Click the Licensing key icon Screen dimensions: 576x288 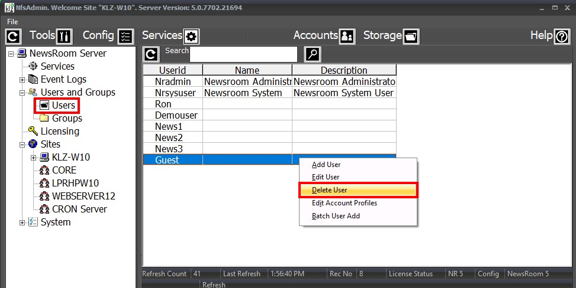(x=33, y=131)
